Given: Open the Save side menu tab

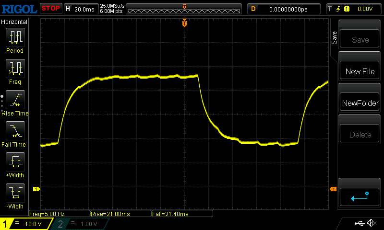Looking at the screenshot, I should tap(335, 38).
